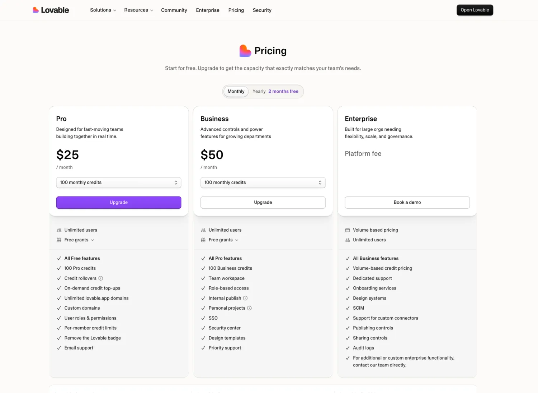Screen dimensions: 538x393
Task: Click the text Sharing controls
Action: click(370, 338)
